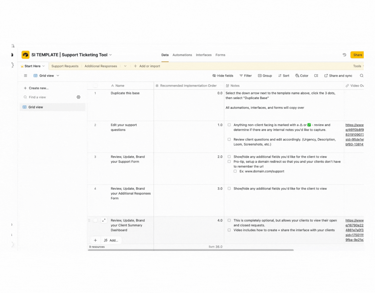This screenshot has width=375, height=293.
Task: Click the grid icon beside Grid view in sidebar
Action: point(25,107)
